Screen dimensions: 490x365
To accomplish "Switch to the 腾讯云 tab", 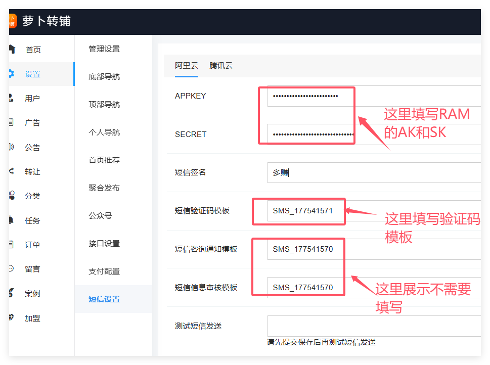I will click(221, 66).
